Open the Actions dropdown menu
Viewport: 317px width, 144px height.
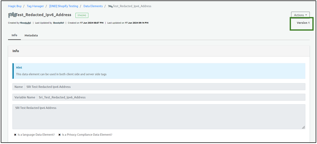(300, 15)
